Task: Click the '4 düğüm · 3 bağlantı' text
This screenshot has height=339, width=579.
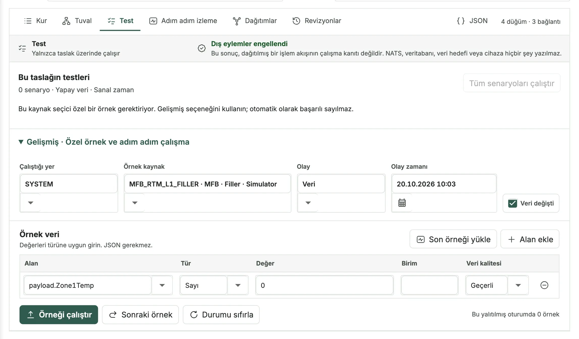Action: pos(531,22)
